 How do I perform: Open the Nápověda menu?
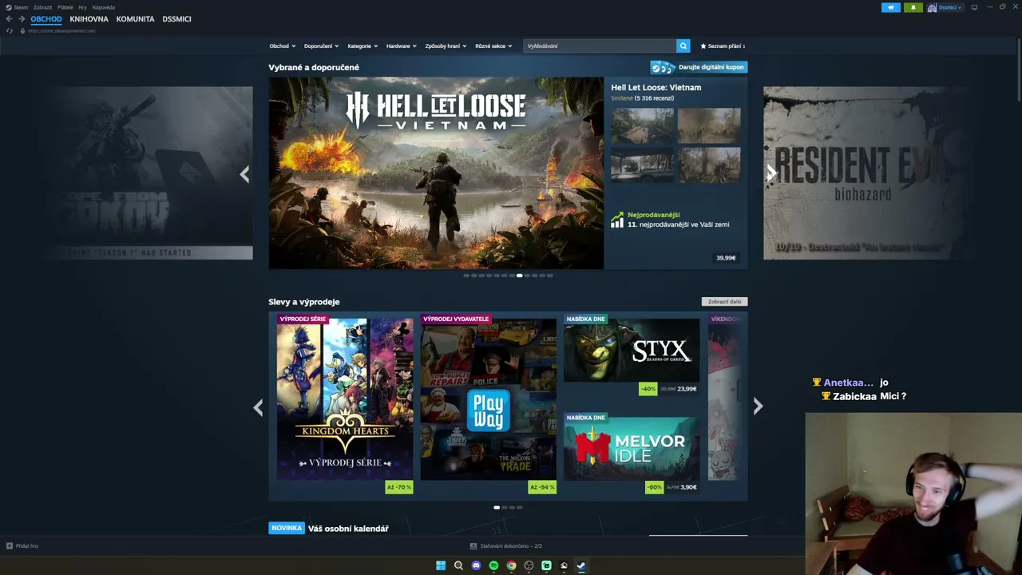pyautogui.click(x=103, y=7)
